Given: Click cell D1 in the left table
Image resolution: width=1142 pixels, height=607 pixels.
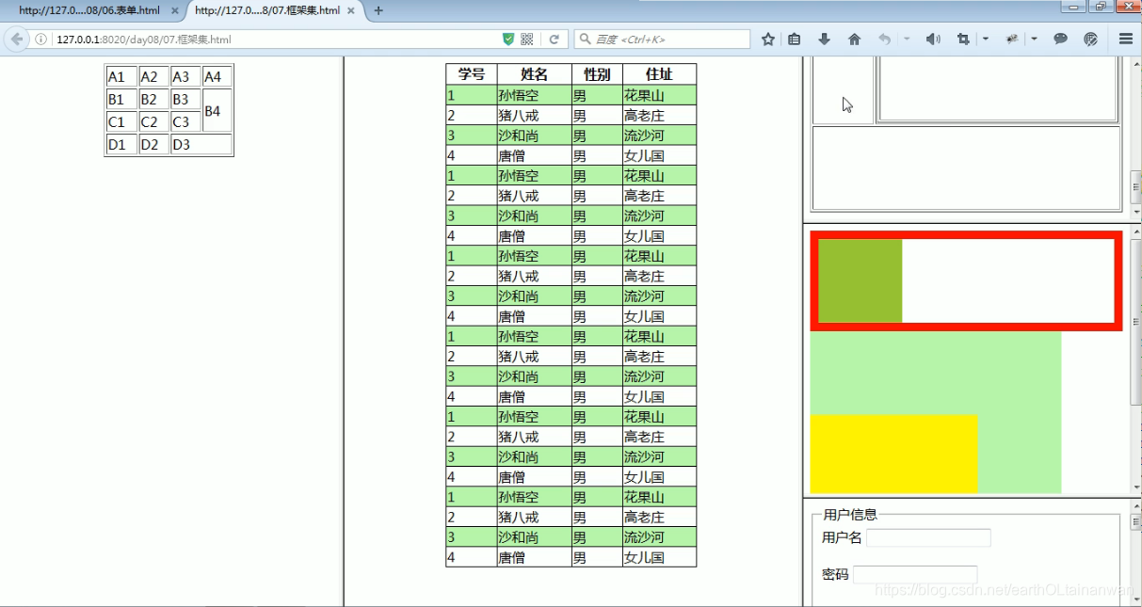Looking at the screenshot, I should point(121,144).
